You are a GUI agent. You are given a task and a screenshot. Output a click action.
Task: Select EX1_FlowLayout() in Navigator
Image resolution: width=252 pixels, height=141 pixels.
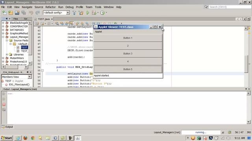pos(19,85)
